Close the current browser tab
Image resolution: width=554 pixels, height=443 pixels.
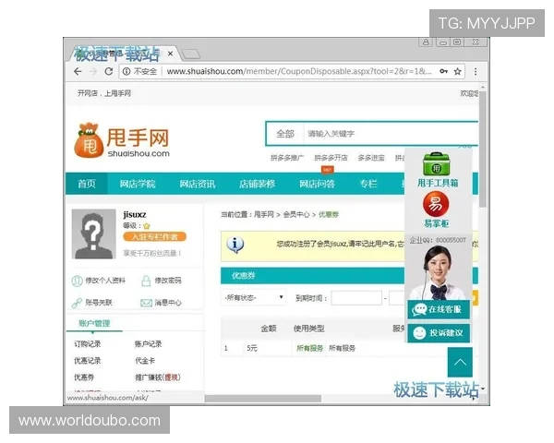point(170,54)
